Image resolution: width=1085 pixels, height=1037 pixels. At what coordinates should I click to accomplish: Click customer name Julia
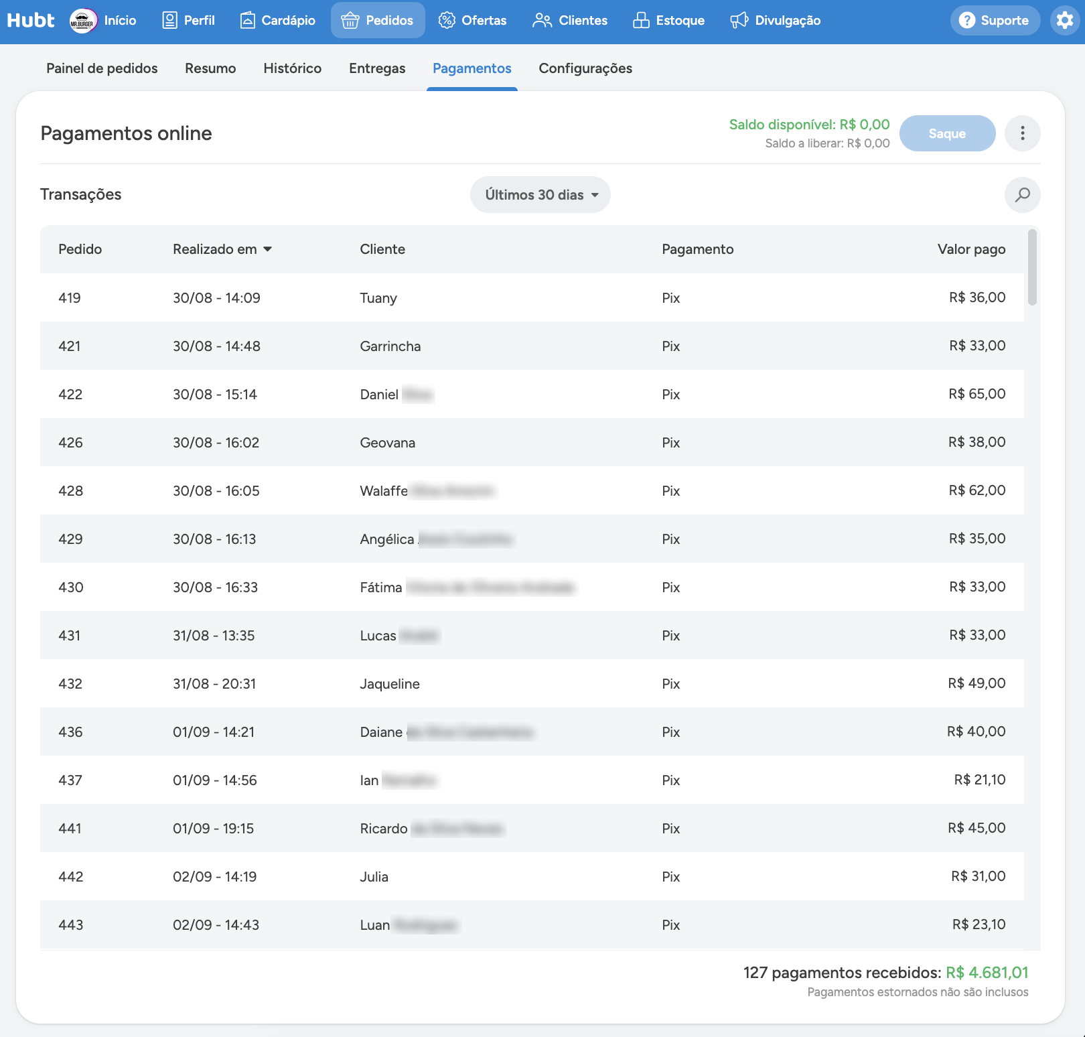pos(374,876)
